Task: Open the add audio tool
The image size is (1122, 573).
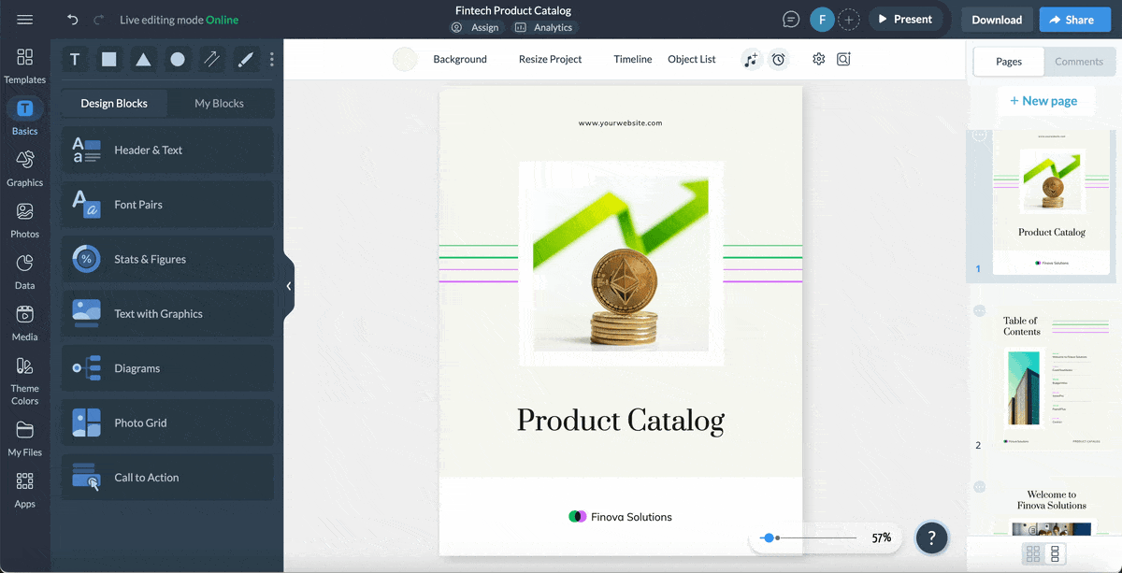Action: [x=751, y=59]
